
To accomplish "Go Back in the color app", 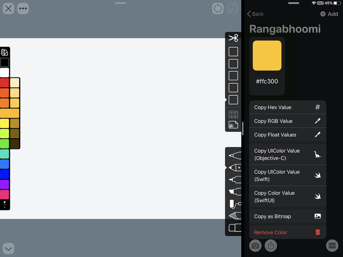I will pyautogui.click(x=255, y=14).
